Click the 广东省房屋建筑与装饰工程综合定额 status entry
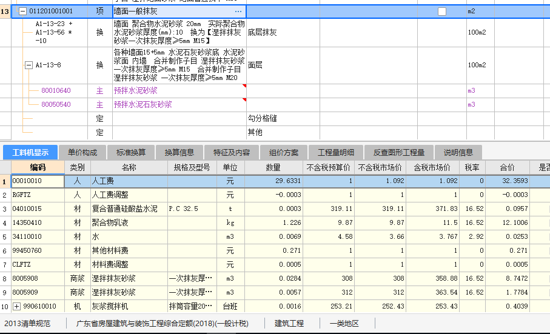 [x=163, y=324]
